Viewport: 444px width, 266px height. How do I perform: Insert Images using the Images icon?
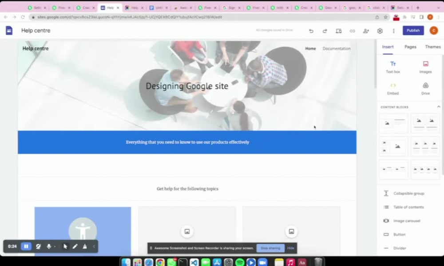(x=425, y=66)
